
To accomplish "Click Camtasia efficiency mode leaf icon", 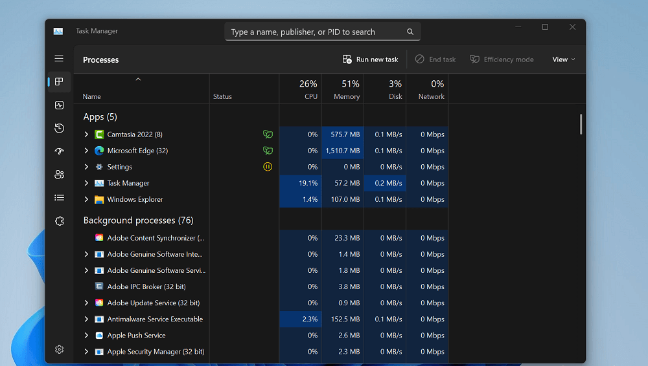I will point(268,134).
